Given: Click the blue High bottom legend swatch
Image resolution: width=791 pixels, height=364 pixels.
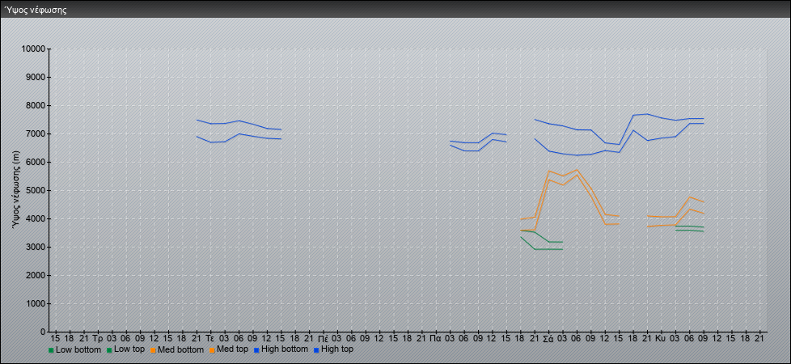Looking at the screenshot, I should click(x=256, y=350).
